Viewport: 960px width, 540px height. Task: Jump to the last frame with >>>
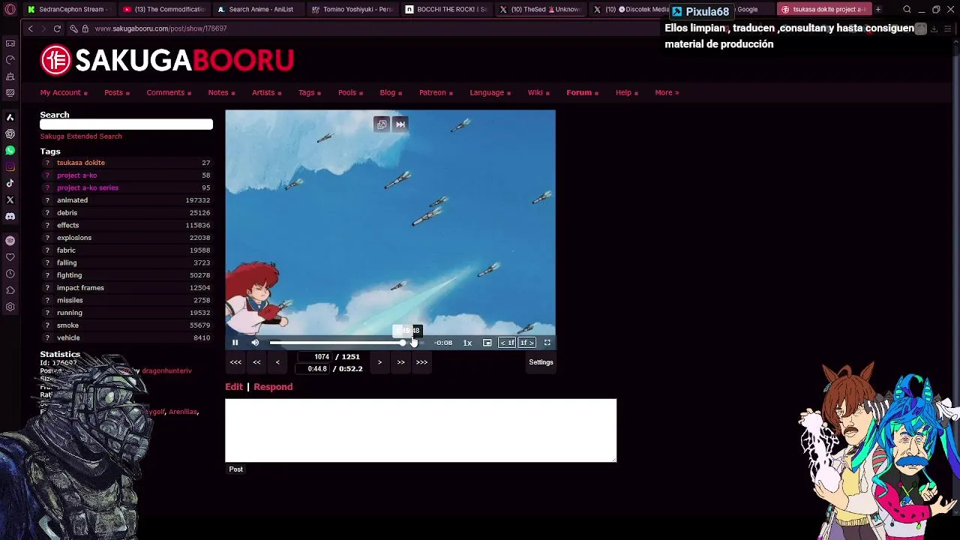point(421,362)
